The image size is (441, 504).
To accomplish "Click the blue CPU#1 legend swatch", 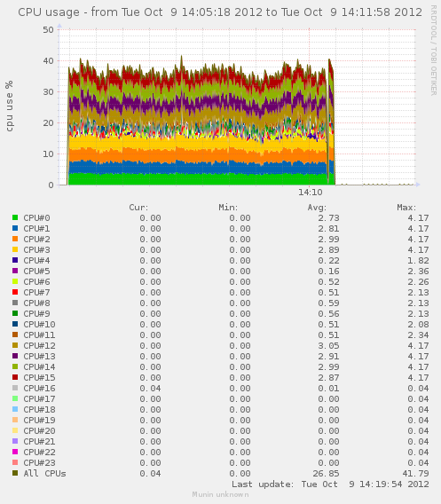I will (x=15, y=228).
